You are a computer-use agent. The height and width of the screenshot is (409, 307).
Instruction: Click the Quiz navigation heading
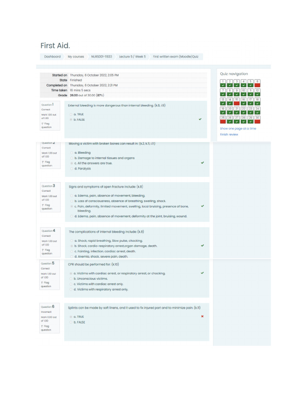234,74
